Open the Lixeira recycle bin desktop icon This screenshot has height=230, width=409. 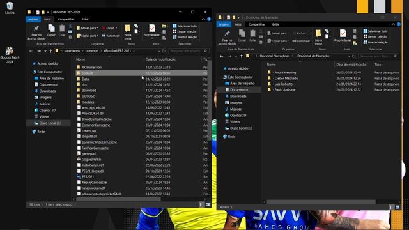[10, 8]
